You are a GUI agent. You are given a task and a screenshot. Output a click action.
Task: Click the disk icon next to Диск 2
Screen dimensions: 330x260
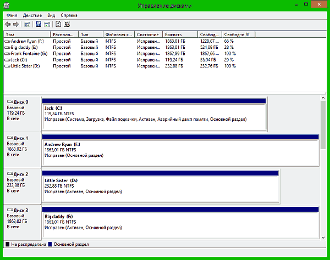point(9,174)
